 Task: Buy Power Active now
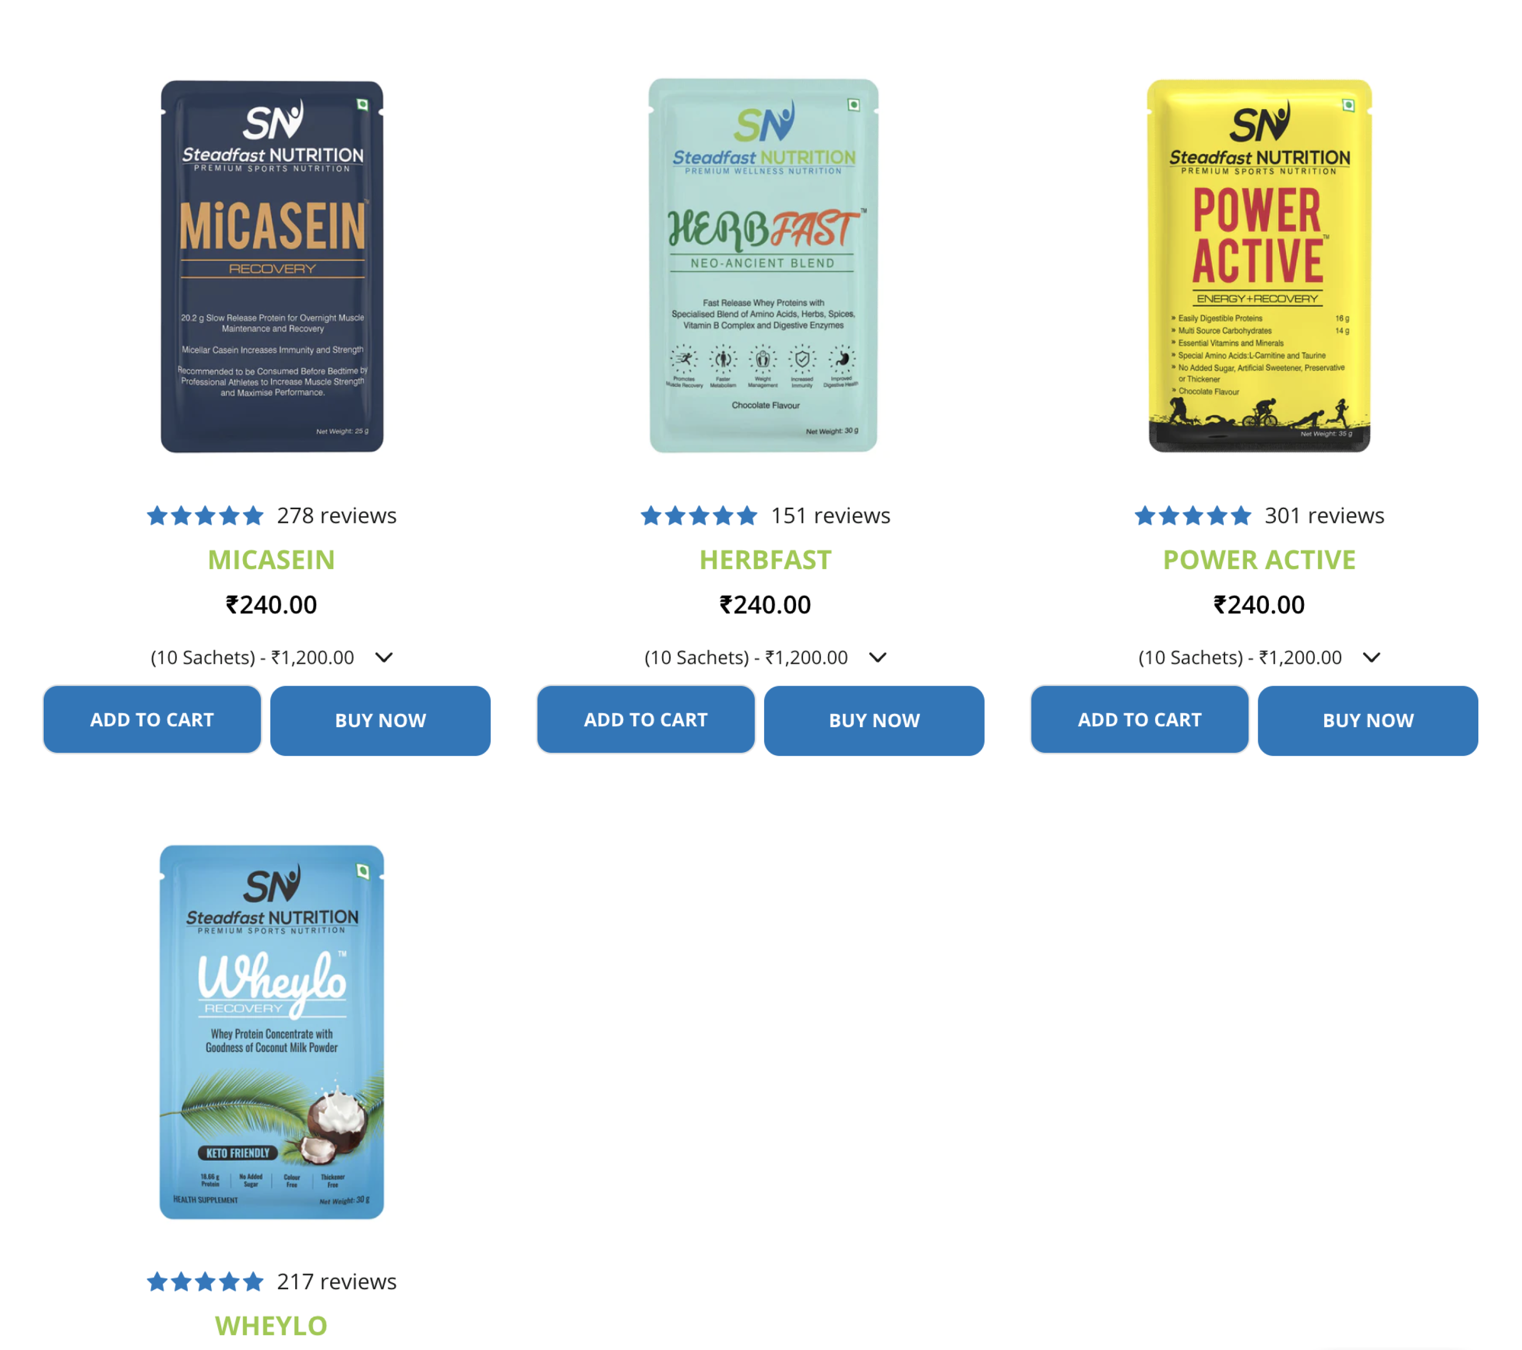click(x=1368, y=721)
